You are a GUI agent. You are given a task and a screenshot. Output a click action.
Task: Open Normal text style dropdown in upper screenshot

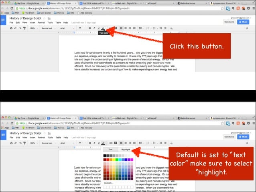coord(49,28)
